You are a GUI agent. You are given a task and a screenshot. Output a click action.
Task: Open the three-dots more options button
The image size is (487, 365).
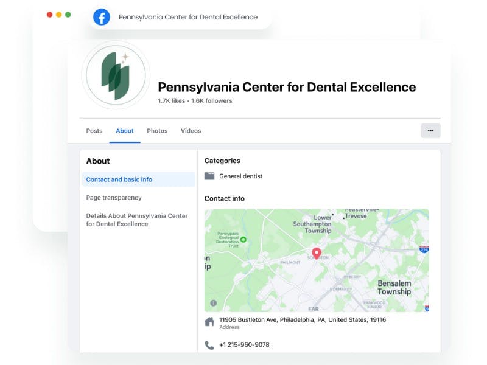coord(430,131)
